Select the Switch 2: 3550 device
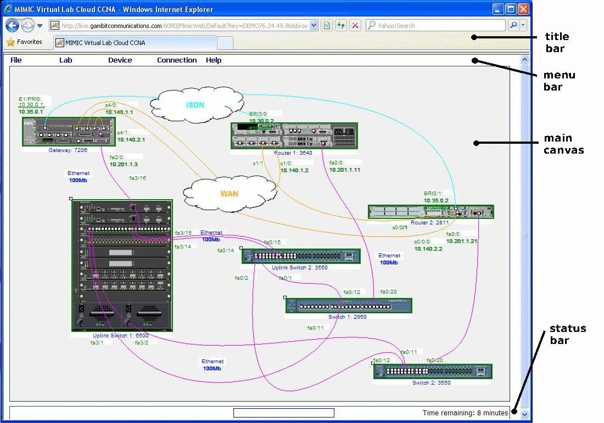The width and height of the screenshot is (604, 423). pos(432,371)
